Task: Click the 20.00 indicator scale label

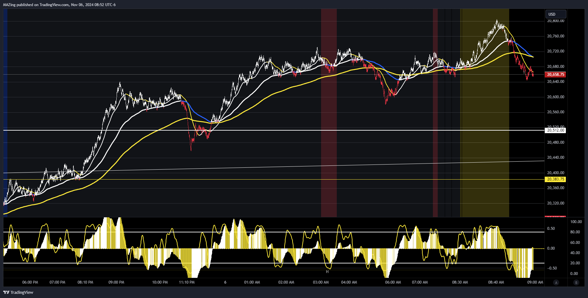Action: pos(575,263)
